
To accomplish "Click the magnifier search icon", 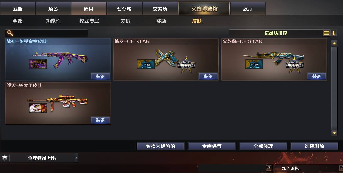I will [10, 33].
